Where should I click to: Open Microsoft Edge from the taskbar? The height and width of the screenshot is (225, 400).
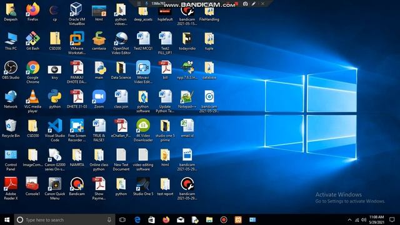tap(137, 219)
